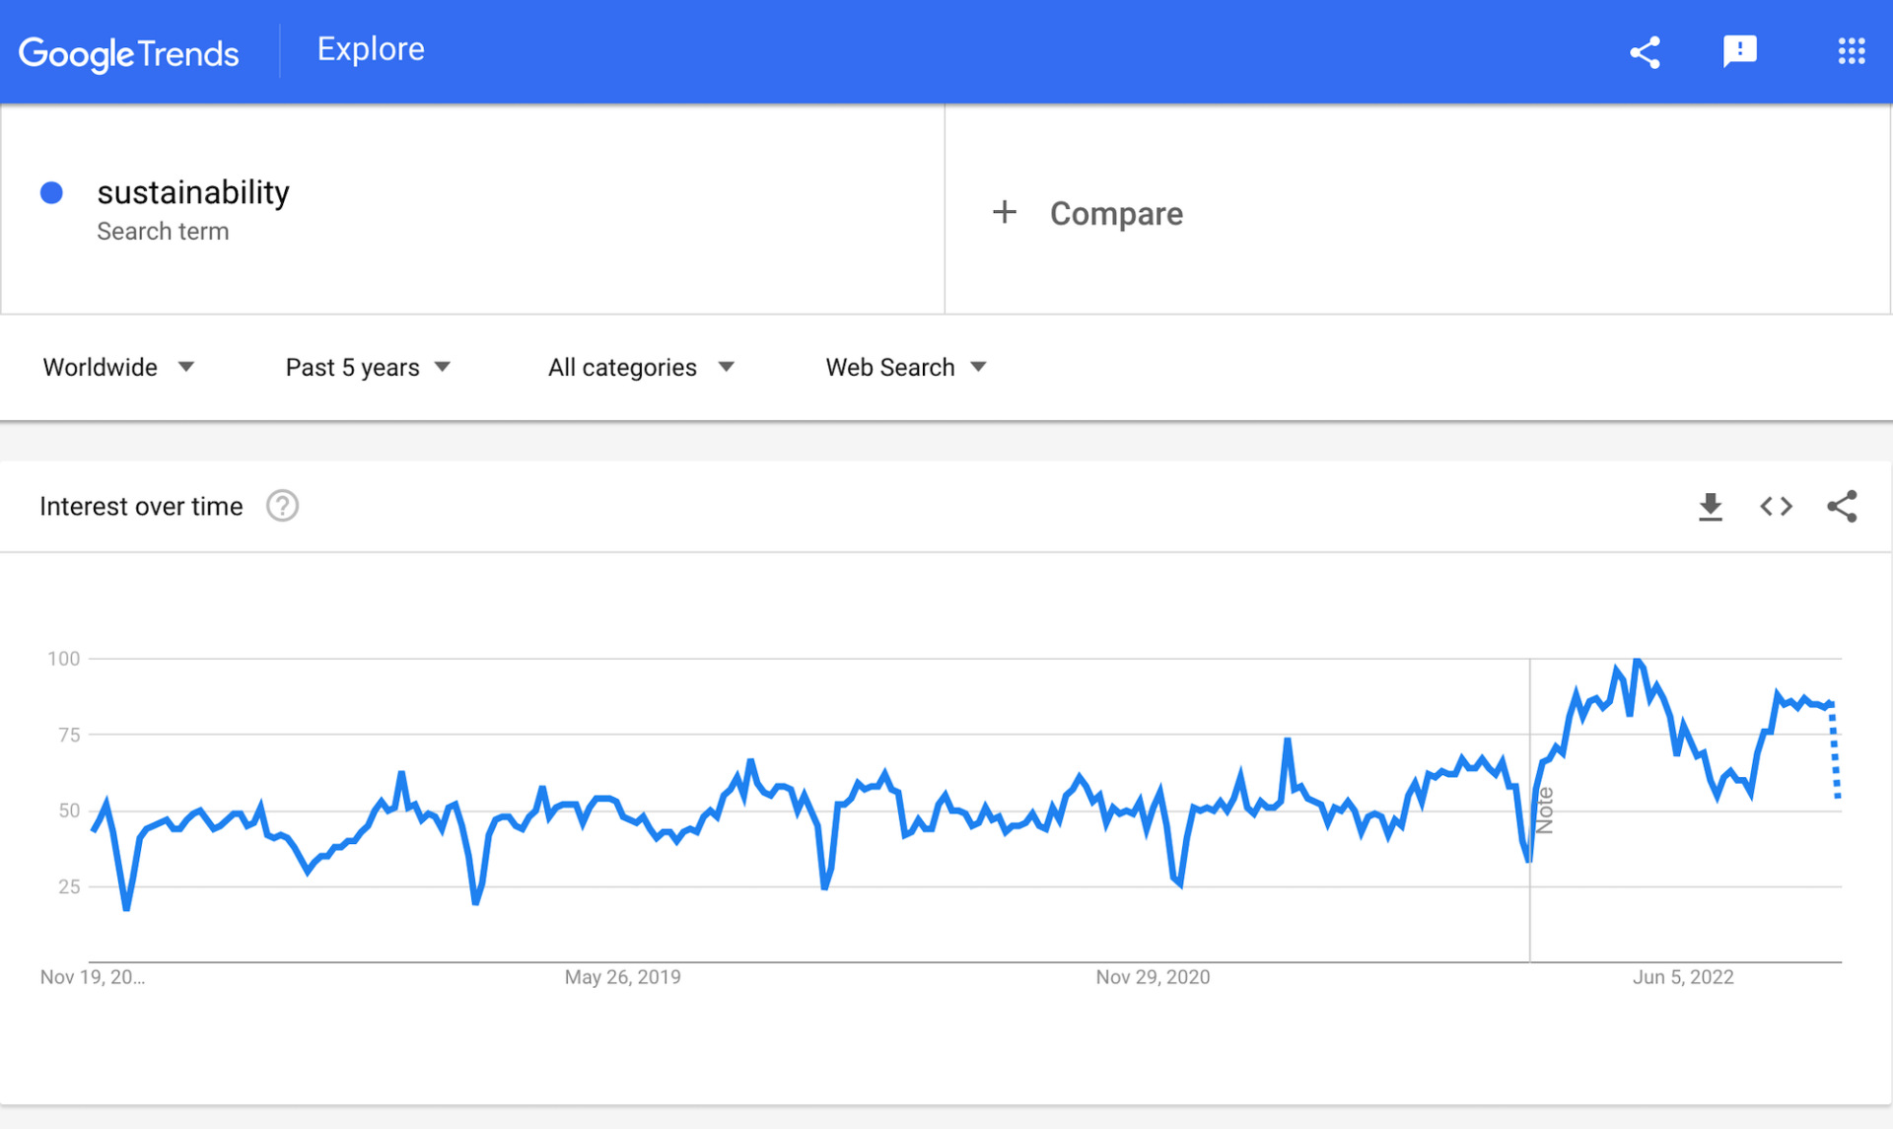Expand the All categories dropdown
The width and height of the screenshot is (1893, 1129).
point(641,368)
